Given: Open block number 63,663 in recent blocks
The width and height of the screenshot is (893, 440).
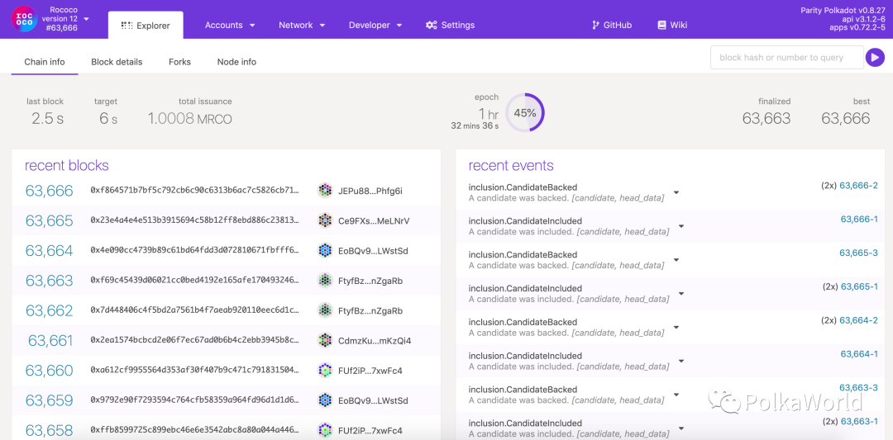Looking at the screenshot, I should pos(49,280).
